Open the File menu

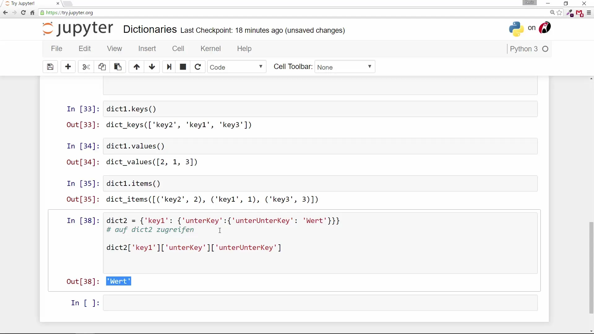click(x=57, y=49)
